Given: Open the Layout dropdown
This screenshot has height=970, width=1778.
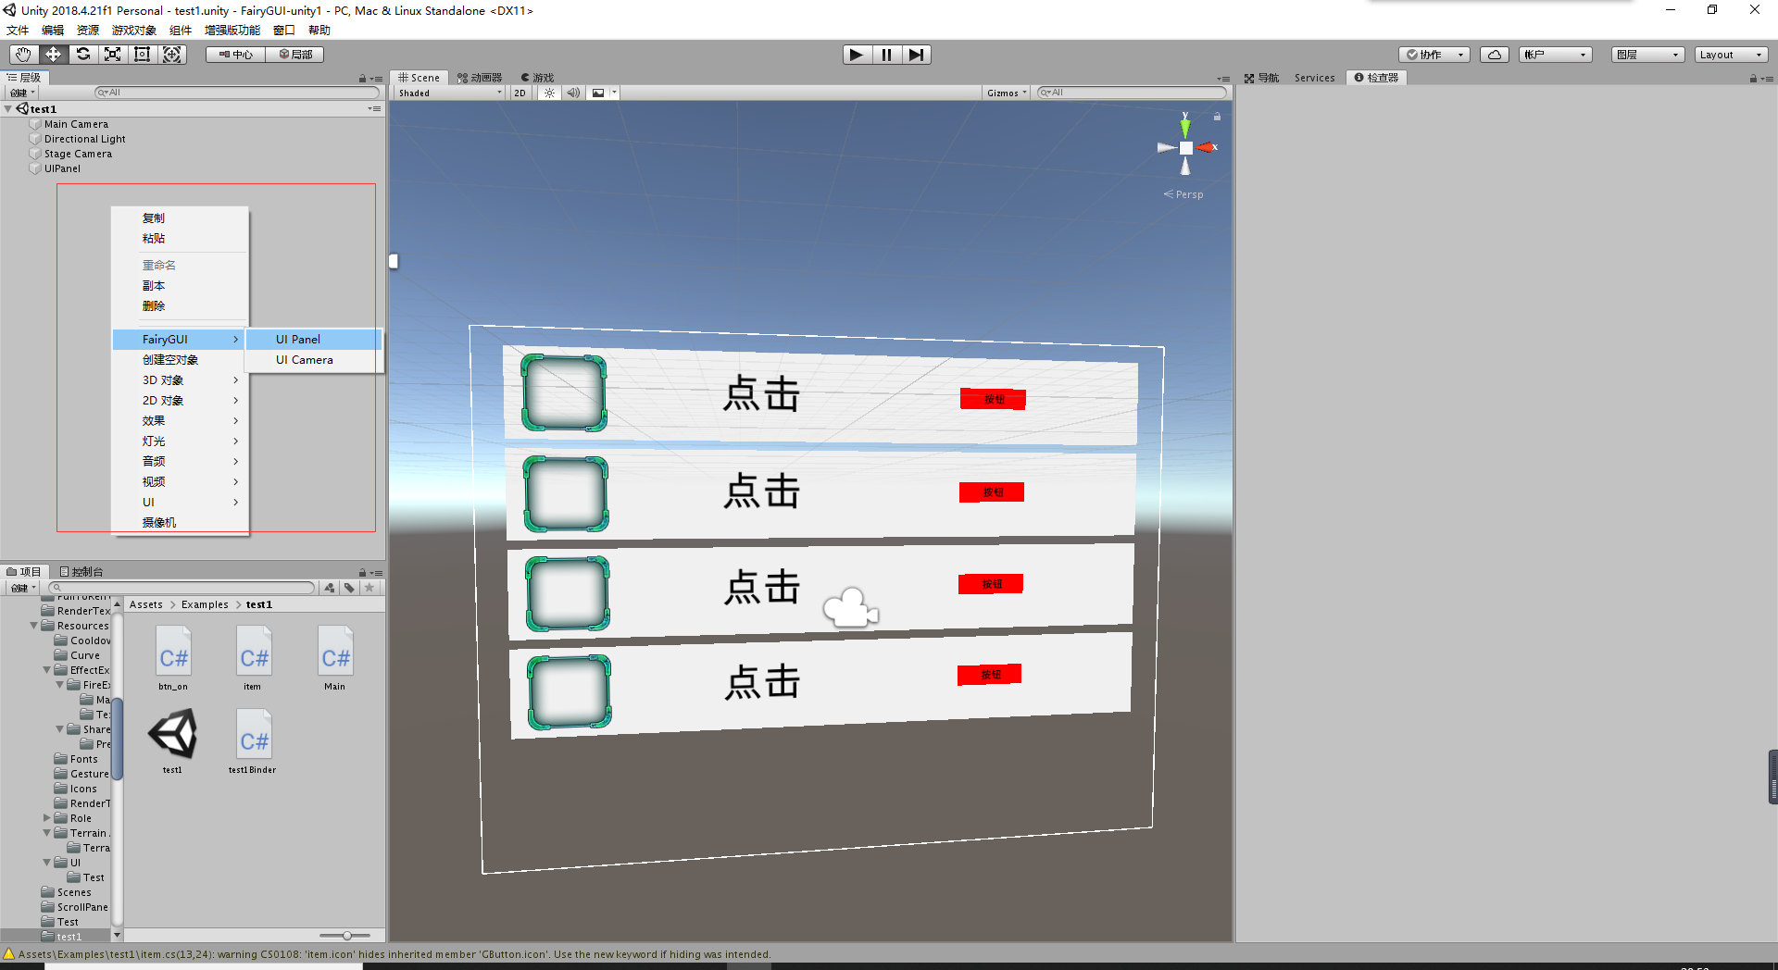Looking at the screenshot, I should click(x=1730, y=54).
